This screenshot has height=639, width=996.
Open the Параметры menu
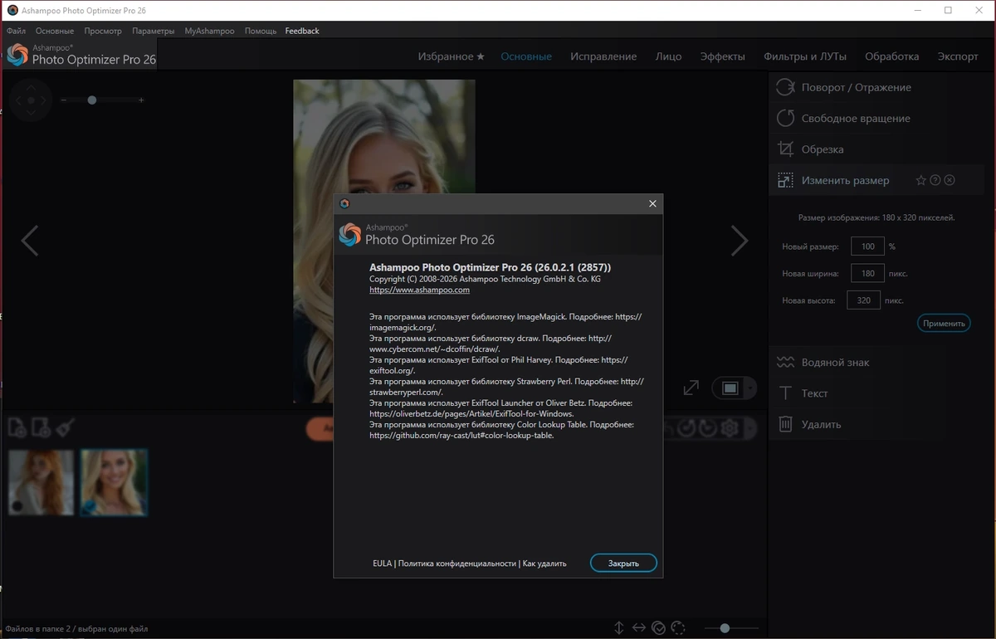click(x=153, y=31)
